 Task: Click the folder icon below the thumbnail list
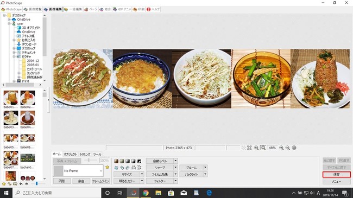15,184
